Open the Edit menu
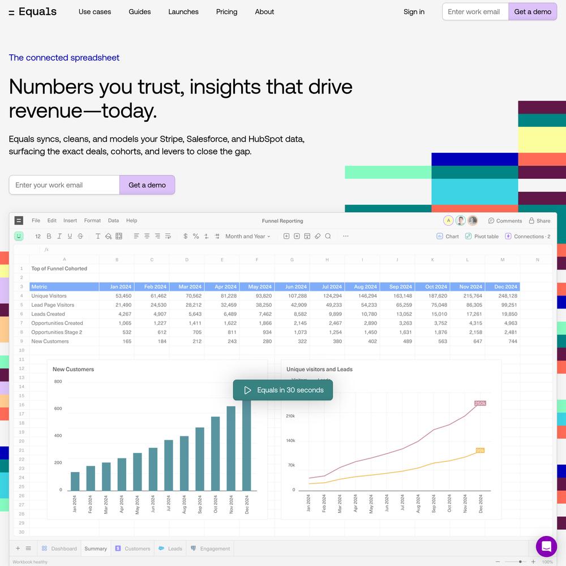 point(52,220)
